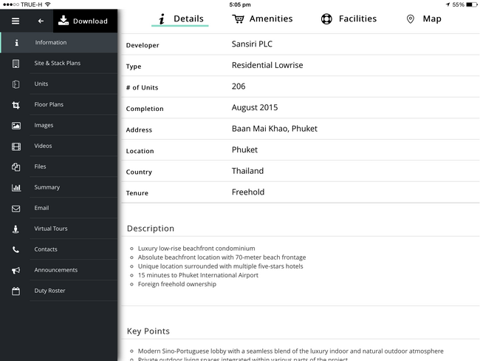Click bullet 'Luxury low-rise beachfront condominium'
The image size is (480, 361).
click(196, 249)
